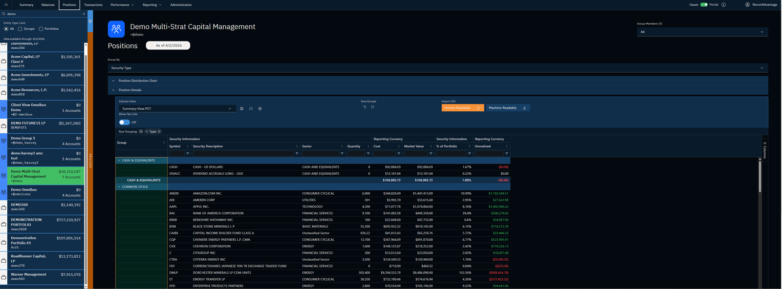Open Market Value column menu dots
The height and width of the screenshot is (289, 782).
pos(431,146)
